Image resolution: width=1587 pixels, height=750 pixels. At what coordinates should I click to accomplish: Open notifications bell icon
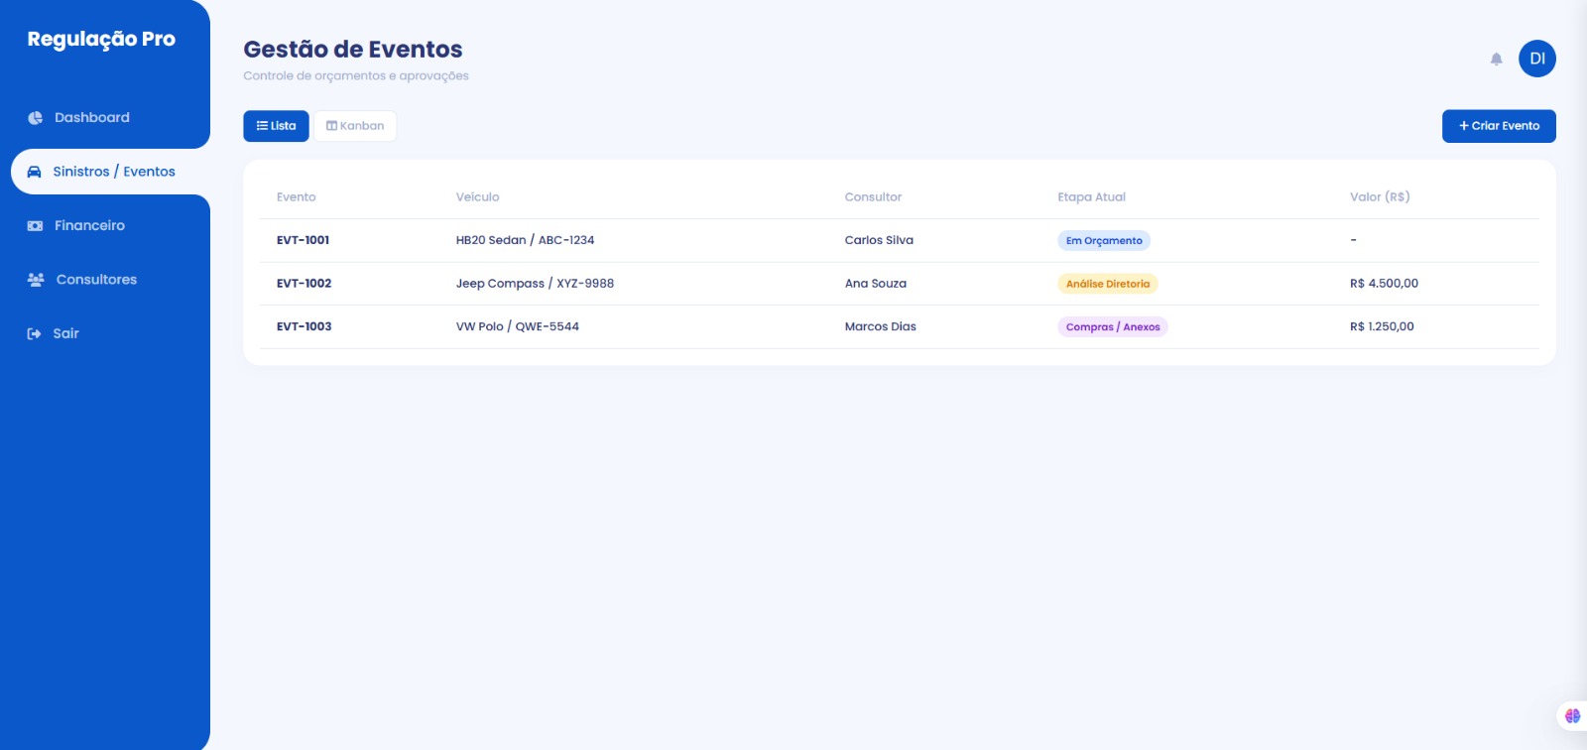(1496, 60)
